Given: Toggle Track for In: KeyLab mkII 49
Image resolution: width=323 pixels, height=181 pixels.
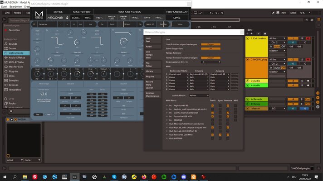Looking at the screenshot, I should click(212, 105).
